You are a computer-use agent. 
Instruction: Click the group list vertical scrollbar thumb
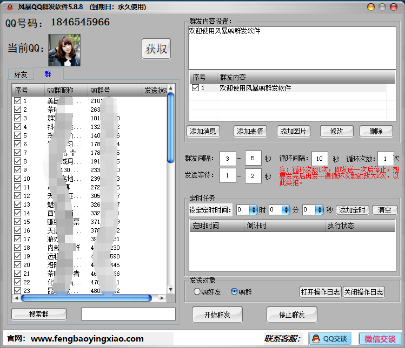coord(170,128)
